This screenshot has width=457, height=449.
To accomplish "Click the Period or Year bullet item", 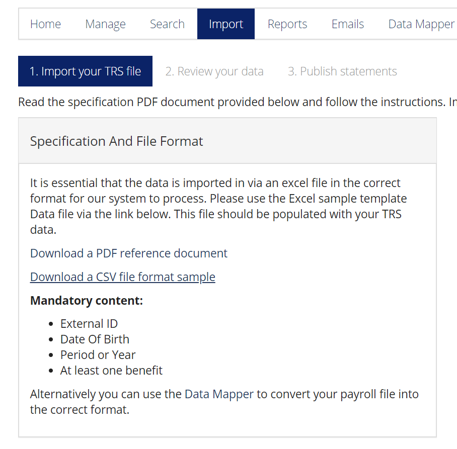I will pos(98,354).
